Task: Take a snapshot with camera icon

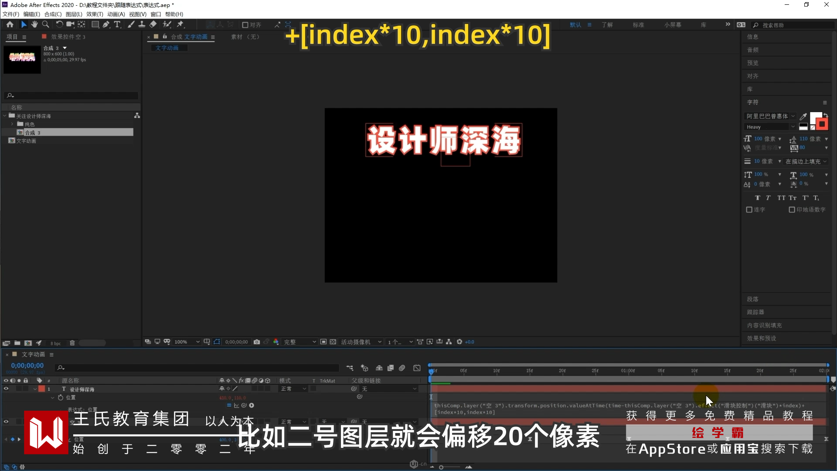Action: click(x=257, y=342)
